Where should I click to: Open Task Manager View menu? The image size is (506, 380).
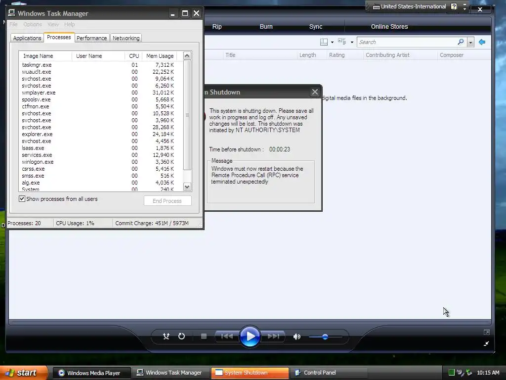click(53, 24)
